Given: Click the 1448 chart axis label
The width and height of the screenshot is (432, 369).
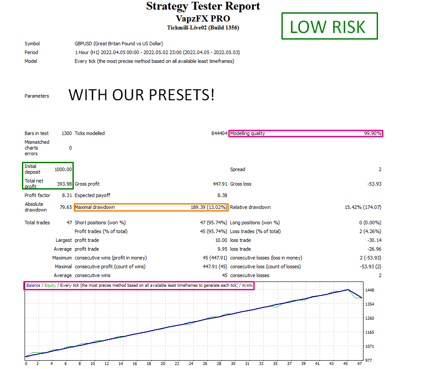Looking at the screenshot, I should 370,290.
